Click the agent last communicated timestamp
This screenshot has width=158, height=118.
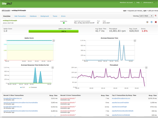(84, 23)
